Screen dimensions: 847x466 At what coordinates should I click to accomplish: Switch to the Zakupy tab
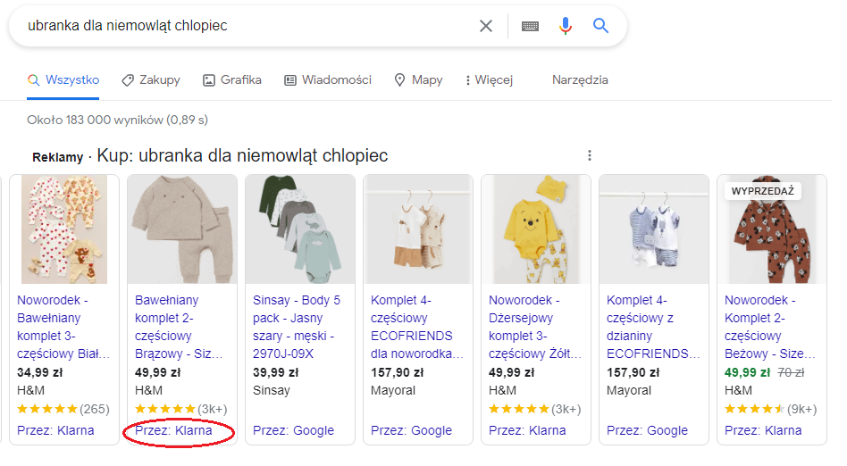click(151, 80)
